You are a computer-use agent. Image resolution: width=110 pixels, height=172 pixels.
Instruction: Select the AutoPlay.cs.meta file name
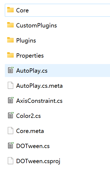(39, 86)
